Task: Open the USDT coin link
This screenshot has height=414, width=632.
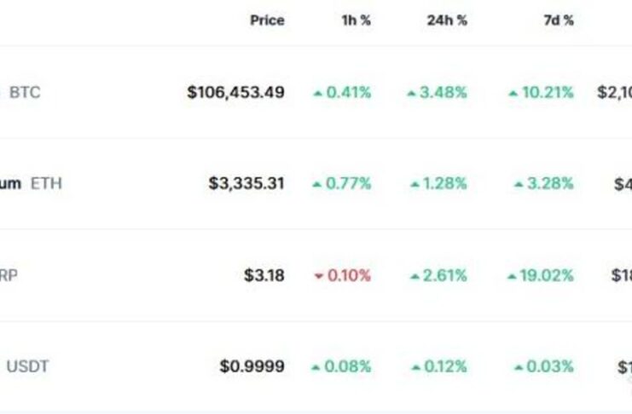Action: point(28,366)
